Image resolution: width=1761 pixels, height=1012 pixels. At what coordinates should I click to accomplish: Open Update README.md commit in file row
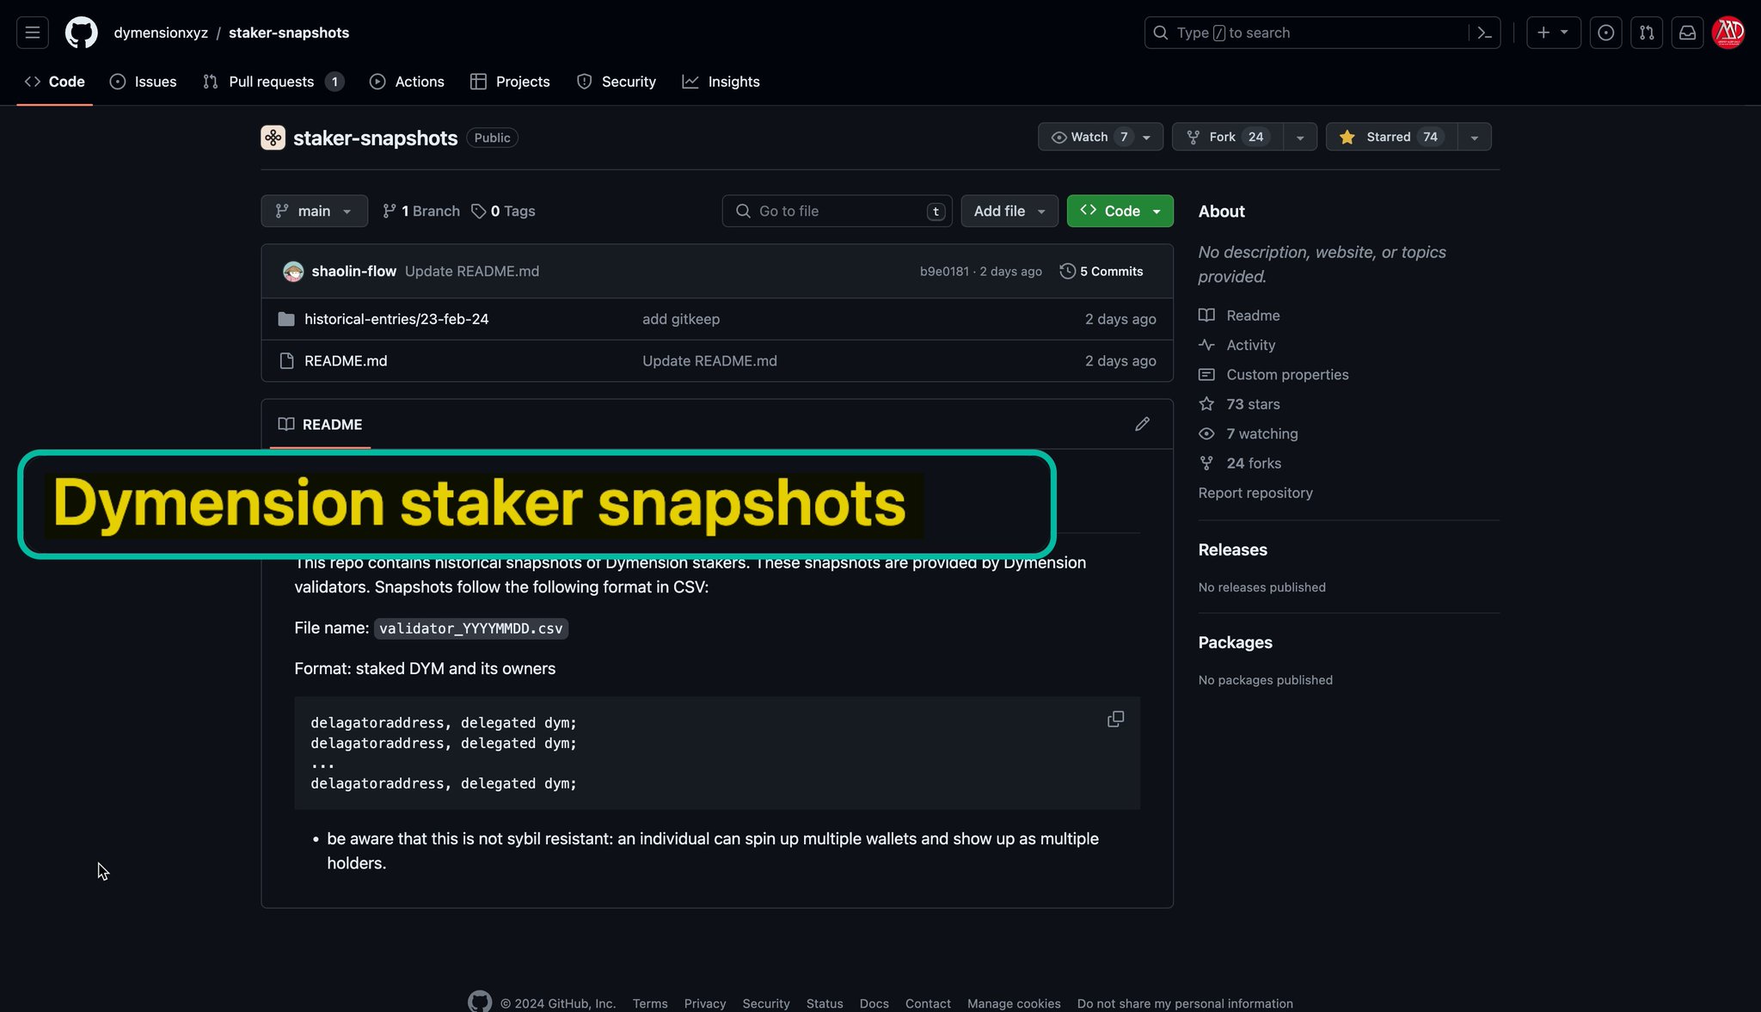[709, 361]
